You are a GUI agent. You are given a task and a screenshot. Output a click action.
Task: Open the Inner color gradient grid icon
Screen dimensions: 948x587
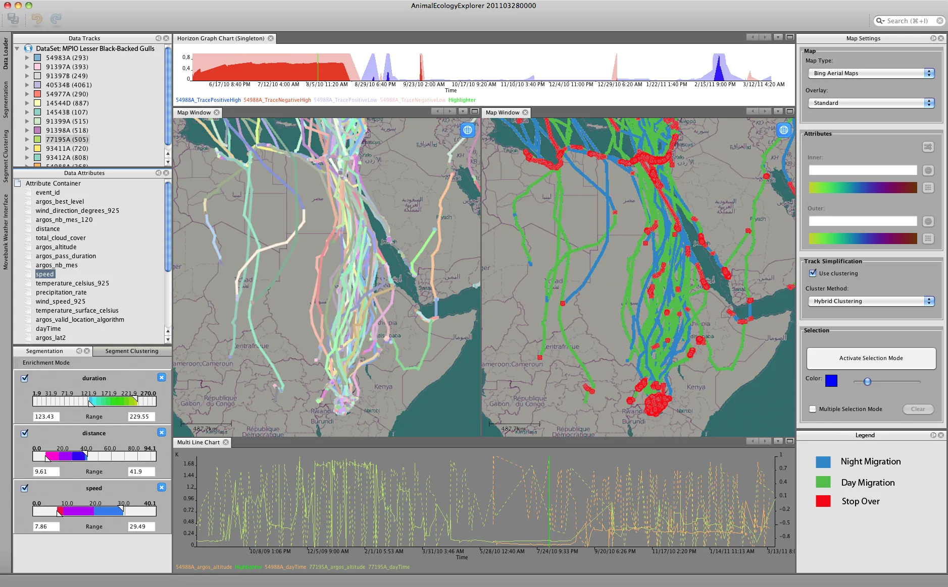(x=928, y=188)
